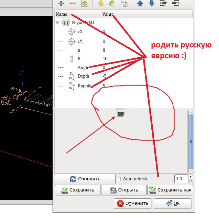Click the second outdent/align lines icon

[175, 3]
